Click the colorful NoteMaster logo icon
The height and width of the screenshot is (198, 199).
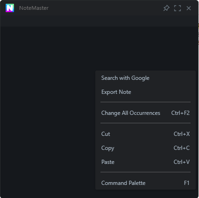(10, 8)
